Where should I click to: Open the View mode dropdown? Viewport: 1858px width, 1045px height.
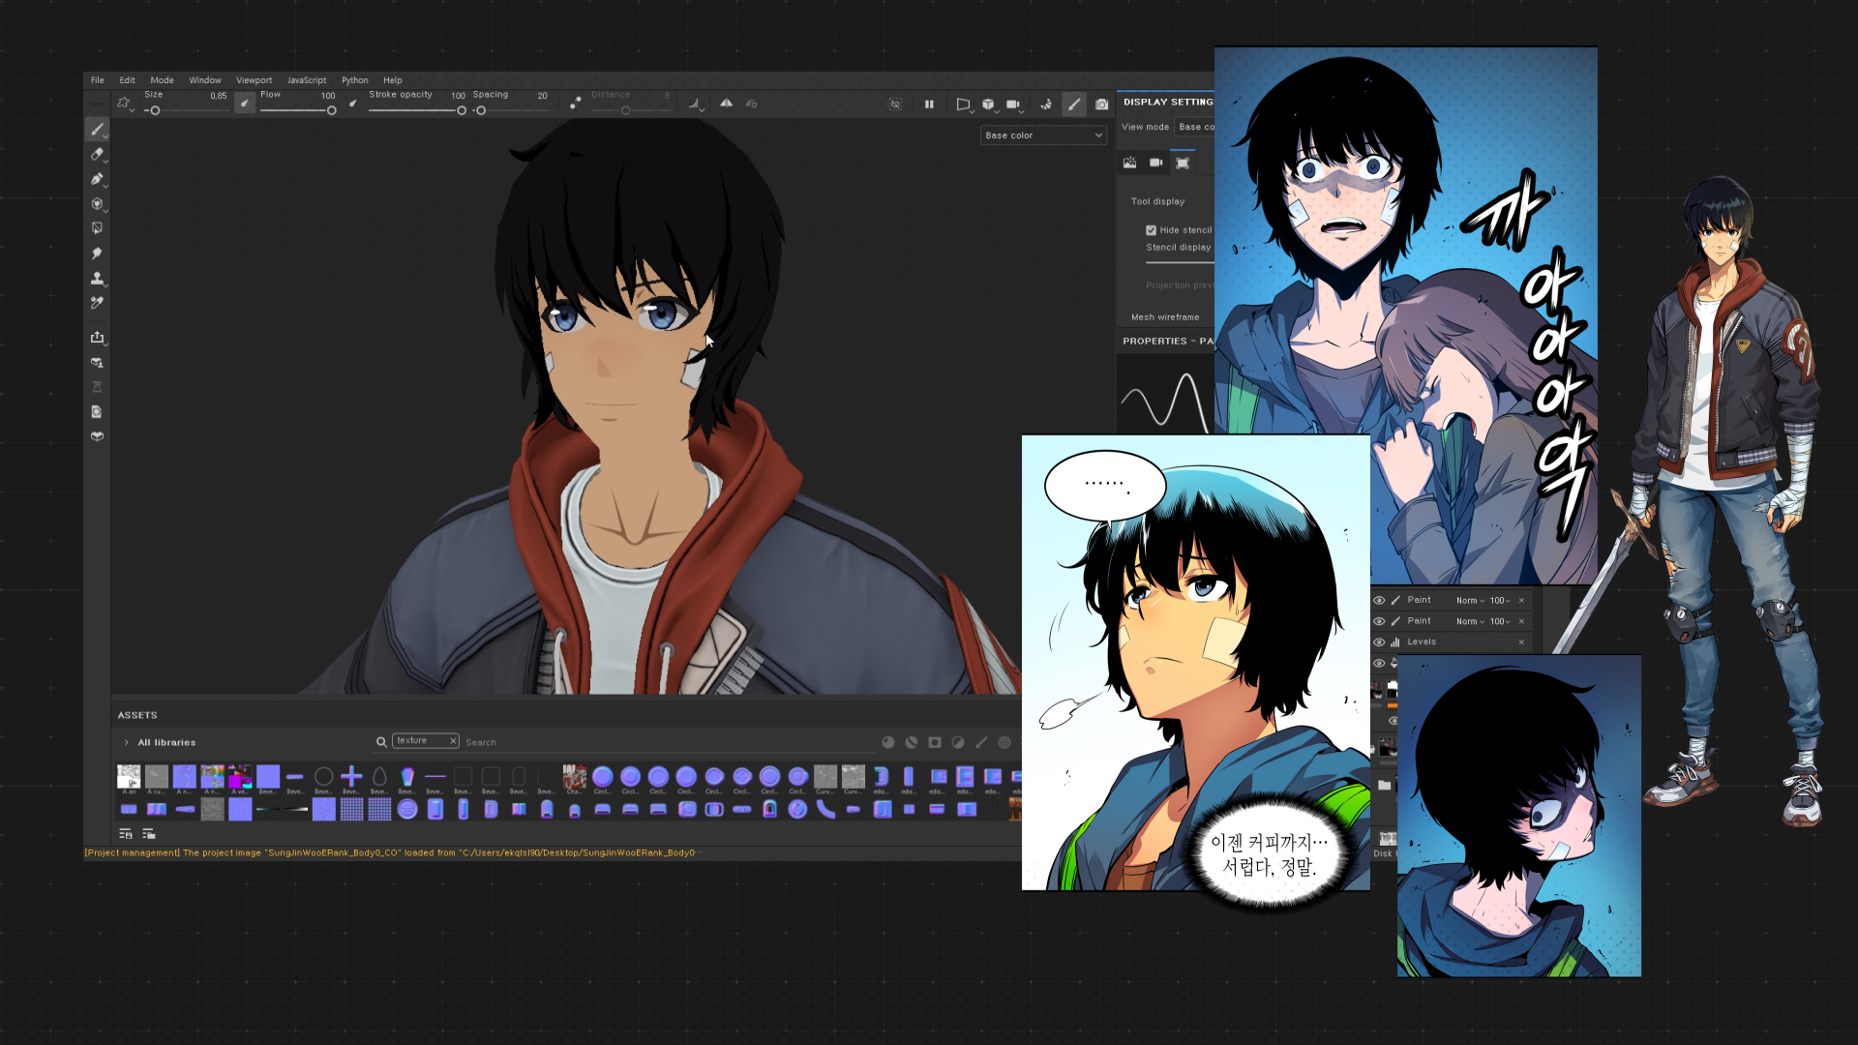(x=1194, y=127)
